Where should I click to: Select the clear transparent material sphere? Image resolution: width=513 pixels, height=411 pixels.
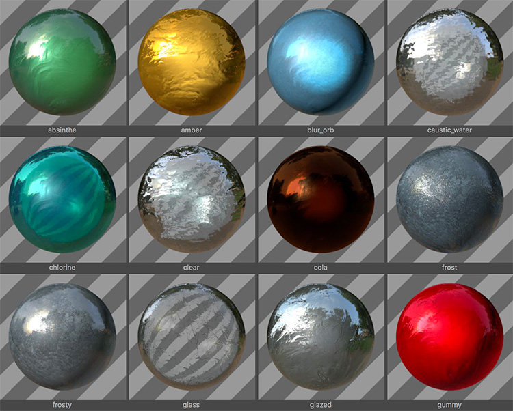pyautogui.click(x=192, y=199)
